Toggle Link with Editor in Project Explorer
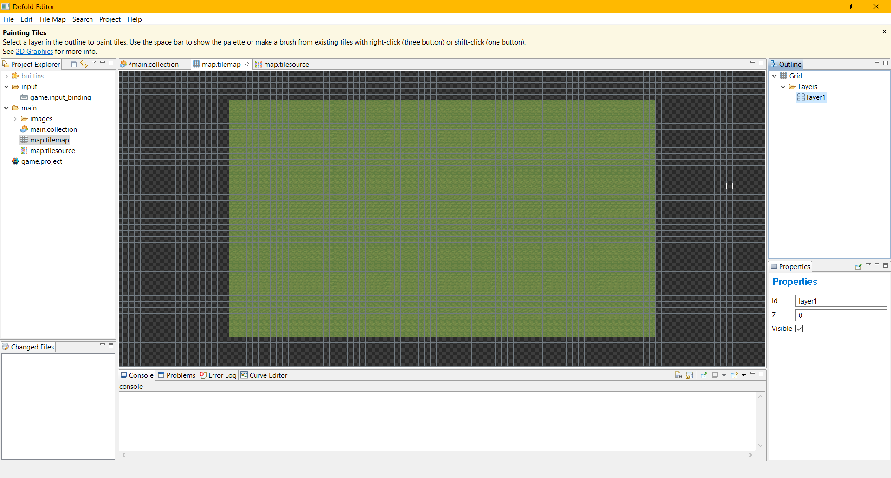The image size is (891, 478). 84,64
